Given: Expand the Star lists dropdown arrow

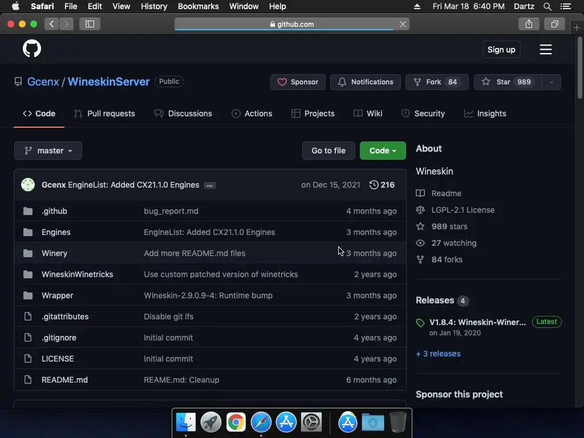Looking at the screenshot, I should 551,82.
